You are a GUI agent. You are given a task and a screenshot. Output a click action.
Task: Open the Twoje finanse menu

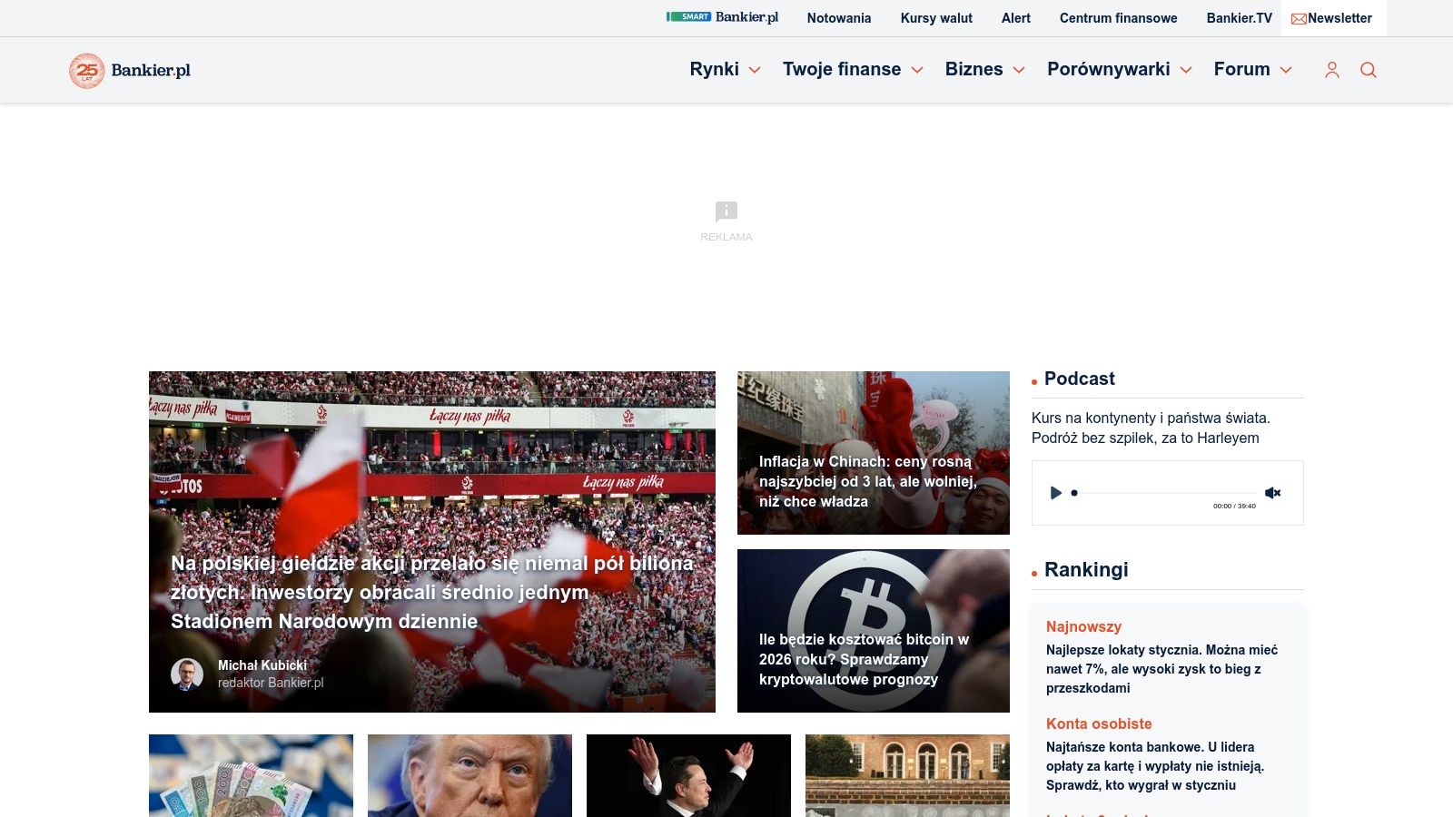point(842,69)
